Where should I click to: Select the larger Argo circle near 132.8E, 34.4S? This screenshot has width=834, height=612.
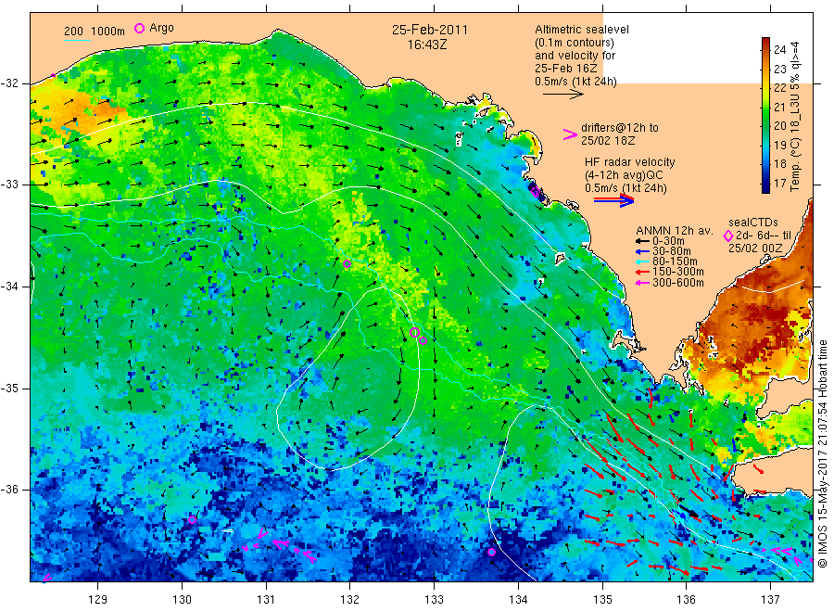point(415,333)
